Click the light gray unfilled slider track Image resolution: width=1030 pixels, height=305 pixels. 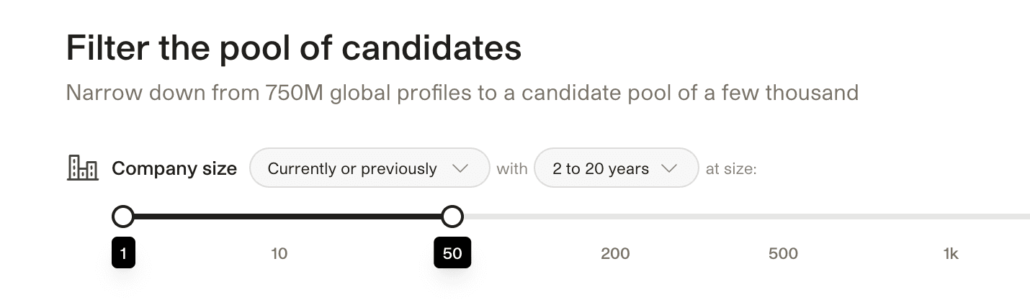pyautogui.click(x=720, y=216)
